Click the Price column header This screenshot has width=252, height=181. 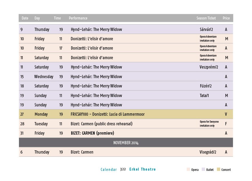tap(226, 18)
